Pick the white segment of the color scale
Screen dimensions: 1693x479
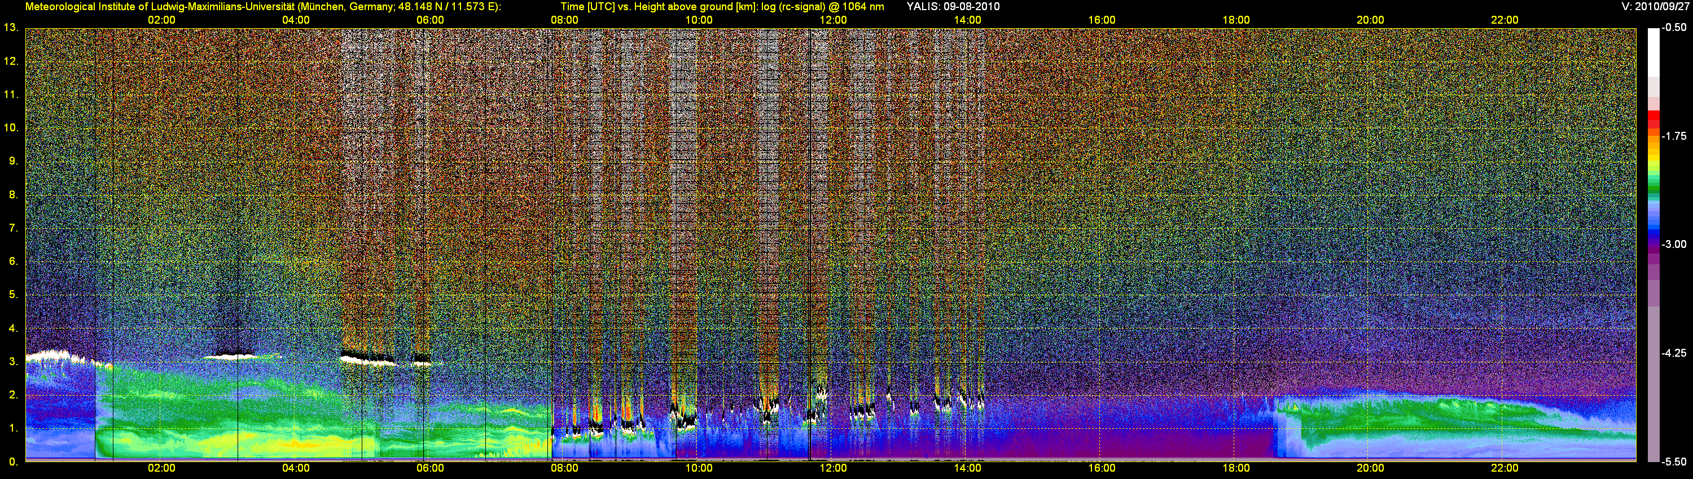click(1653, 52)
